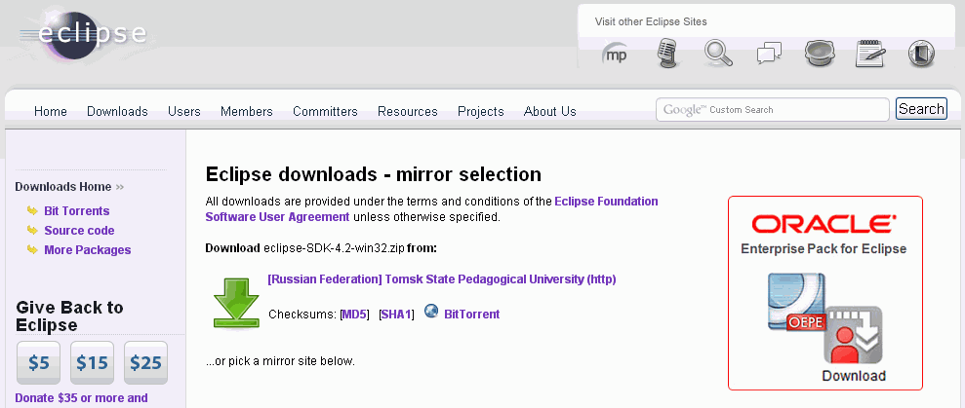Open the Downloads menu item
Viewport: 965px width, 408px height.
point(117,111)
